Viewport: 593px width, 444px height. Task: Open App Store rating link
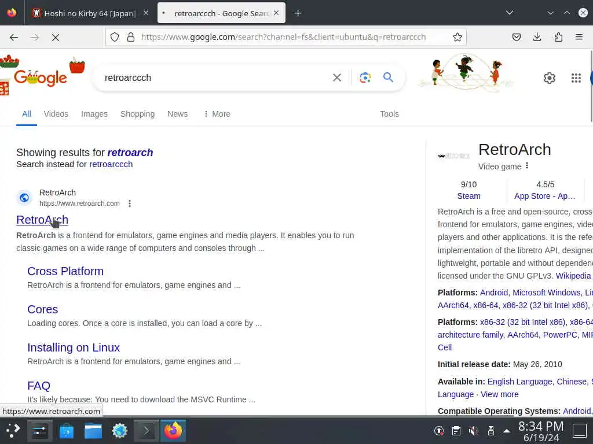point(544,196)
